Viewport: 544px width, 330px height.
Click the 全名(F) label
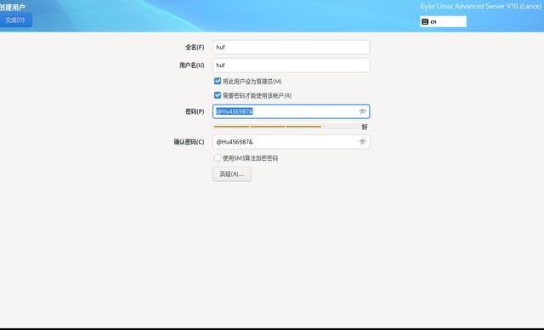click(195, 47)
